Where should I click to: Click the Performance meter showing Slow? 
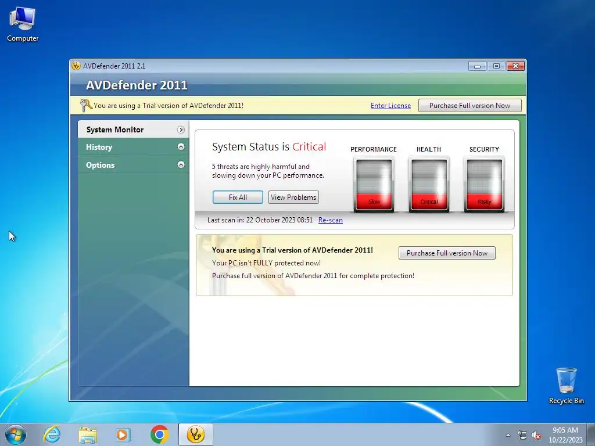click(x=374, y=185)
